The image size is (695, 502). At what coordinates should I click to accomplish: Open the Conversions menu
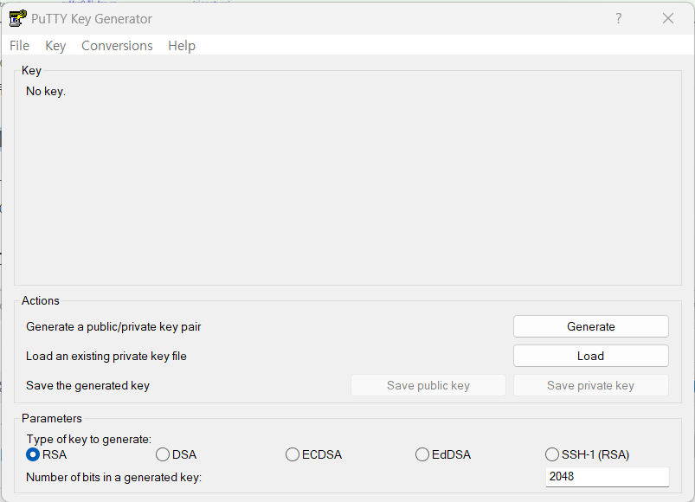tap(117, 46)
